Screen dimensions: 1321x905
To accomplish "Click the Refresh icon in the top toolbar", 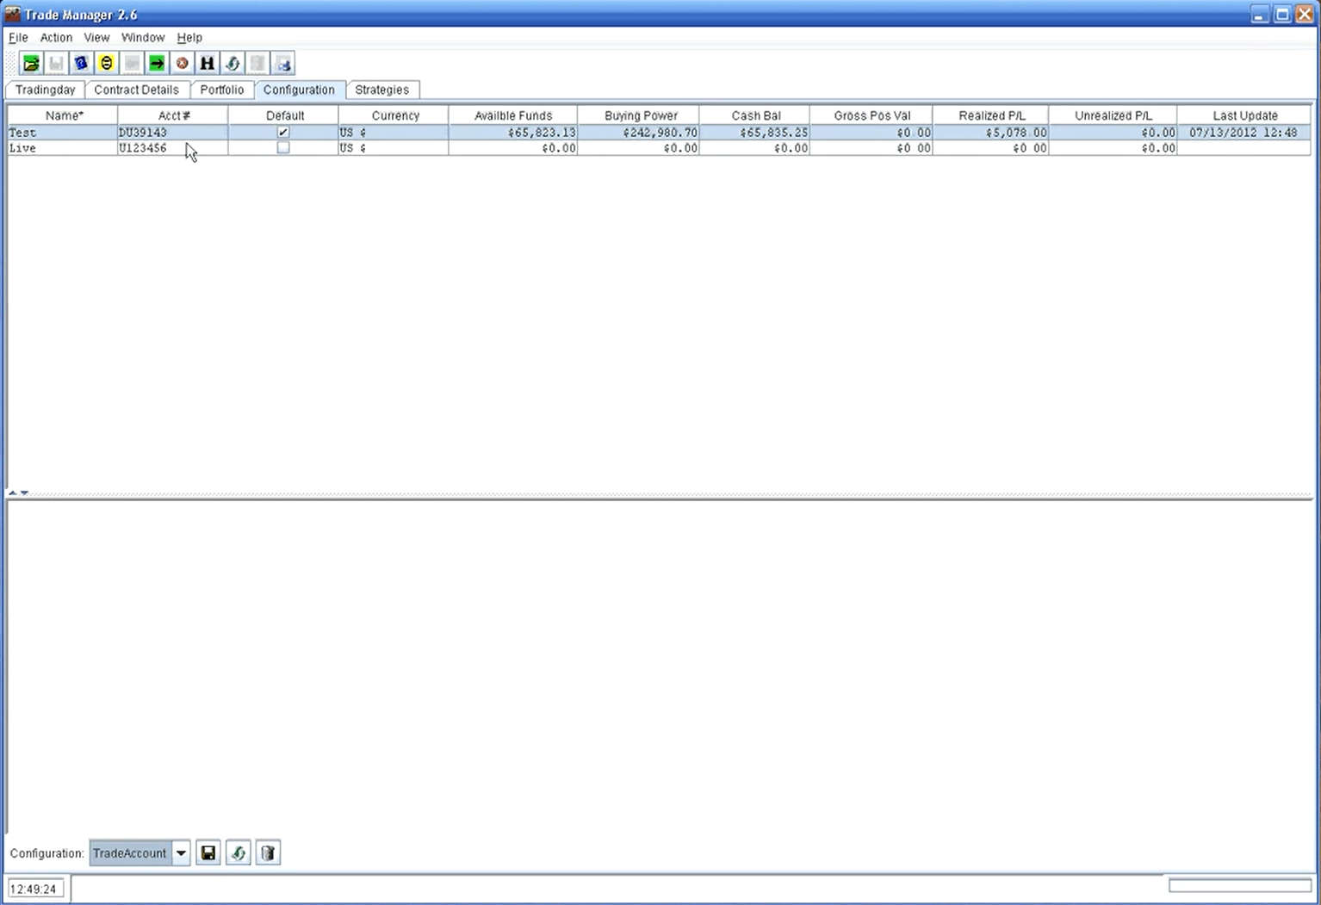I will 233,64.
